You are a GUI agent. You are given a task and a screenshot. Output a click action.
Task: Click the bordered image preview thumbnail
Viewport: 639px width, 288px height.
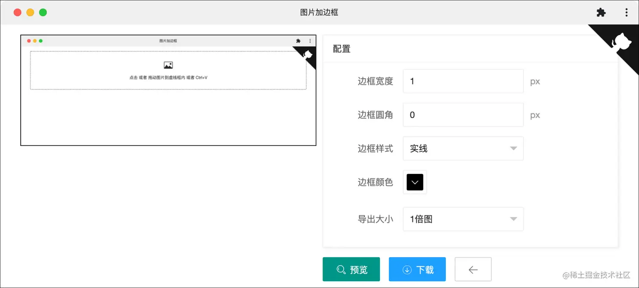point(168,91)
